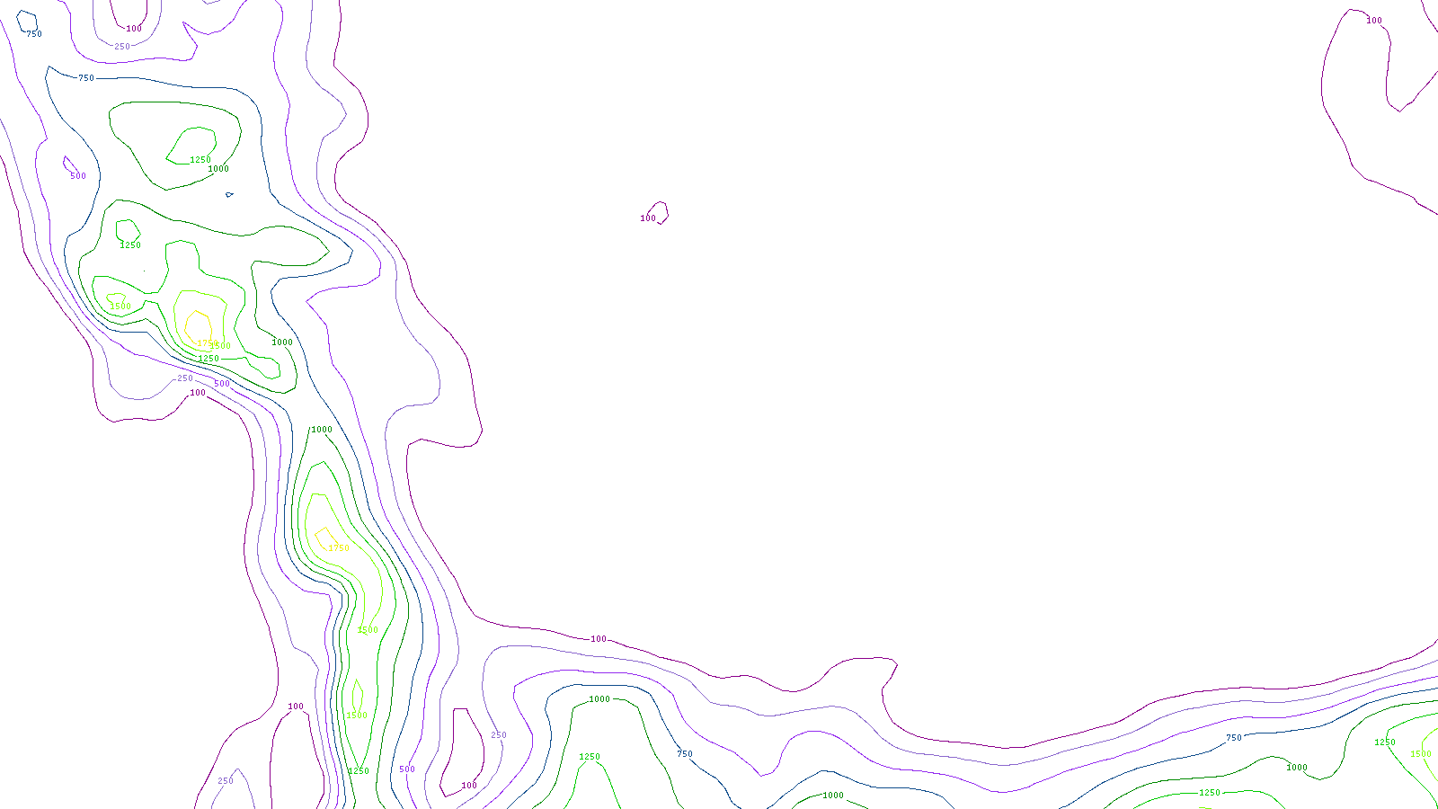Click the 100 label on the long purple line below the blank area
The image size is (1438, 809).
coord(599,639)
